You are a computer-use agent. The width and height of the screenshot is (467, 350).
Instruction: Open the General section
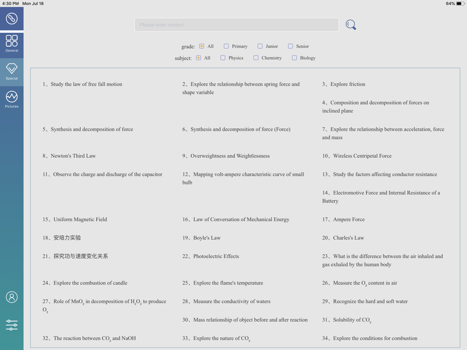coord(12,43)
